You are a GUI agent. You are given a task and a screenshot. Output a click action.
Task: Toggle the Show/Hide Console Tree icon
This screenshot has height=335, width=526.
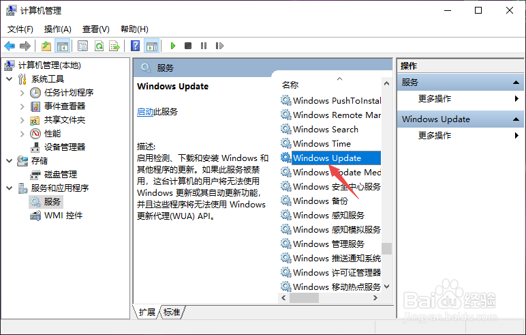(x=63, y=46)
